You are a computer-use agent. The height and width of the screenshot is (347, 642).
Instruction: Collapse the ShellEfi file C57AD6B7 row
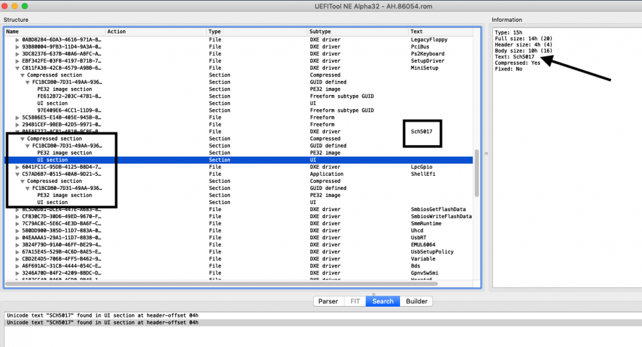17,174
